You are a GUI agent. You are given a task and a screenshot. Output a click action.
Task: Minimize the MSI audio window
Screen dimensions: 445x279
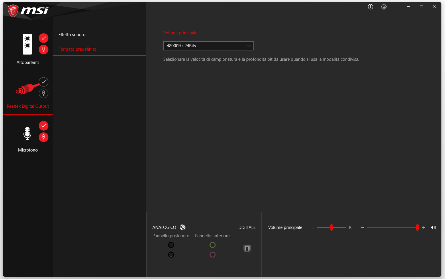pyautogui.click(x=408, y=7)
